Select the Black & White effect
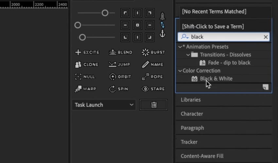Viewport: 278px width, 163px height. pyautogui.click(x=216, y=79)
